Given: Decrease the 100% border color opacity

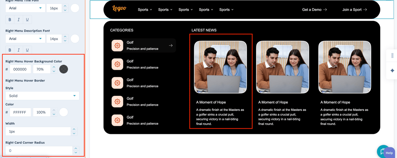Looking at the screenshot, I should [x=54, y=114].
